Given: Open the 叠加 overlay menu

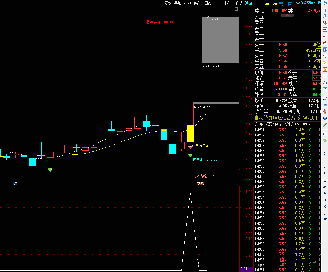Looking at the screenshot, I should 178,3.
